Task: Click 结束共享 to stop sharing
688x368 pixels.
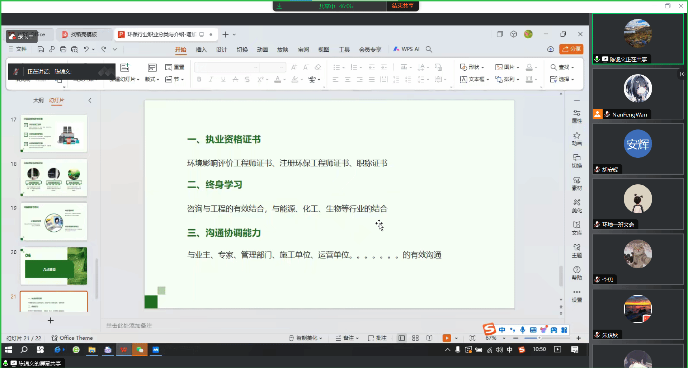Action: [402, 6]
